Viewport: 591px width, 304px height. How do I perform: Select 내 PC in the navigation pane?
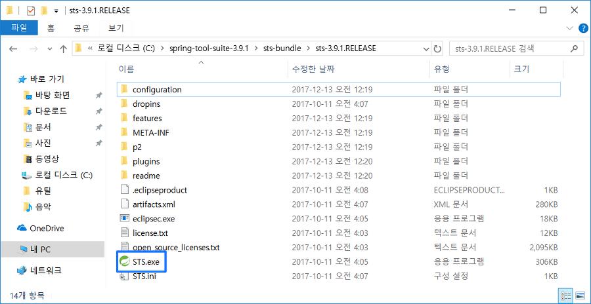coord(53,249)
